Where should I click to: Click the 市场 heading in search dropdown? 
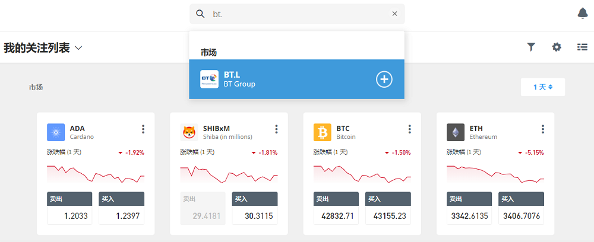click(x=208, y=53)
